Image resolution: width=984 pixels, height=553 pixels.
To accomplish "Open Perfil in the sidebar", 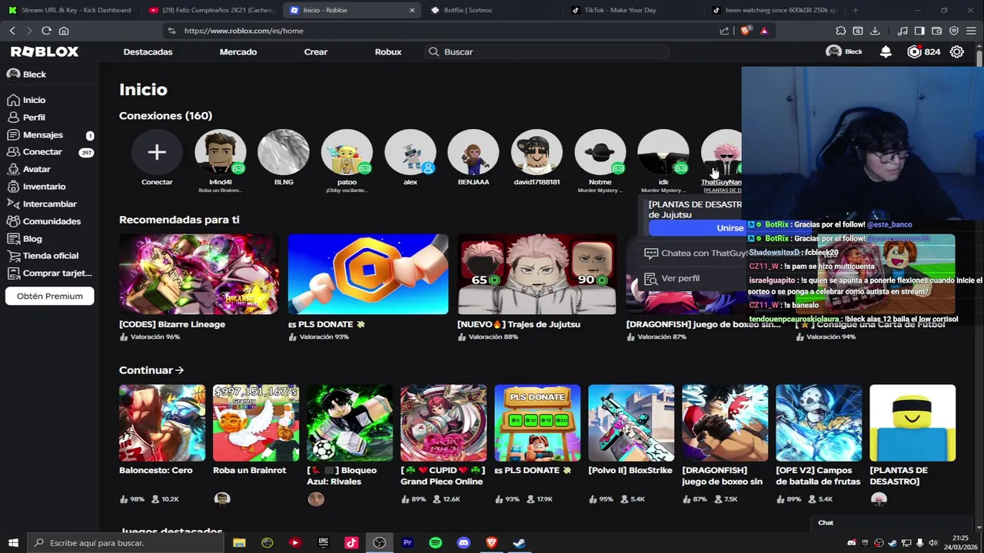I will coord(26,118).
